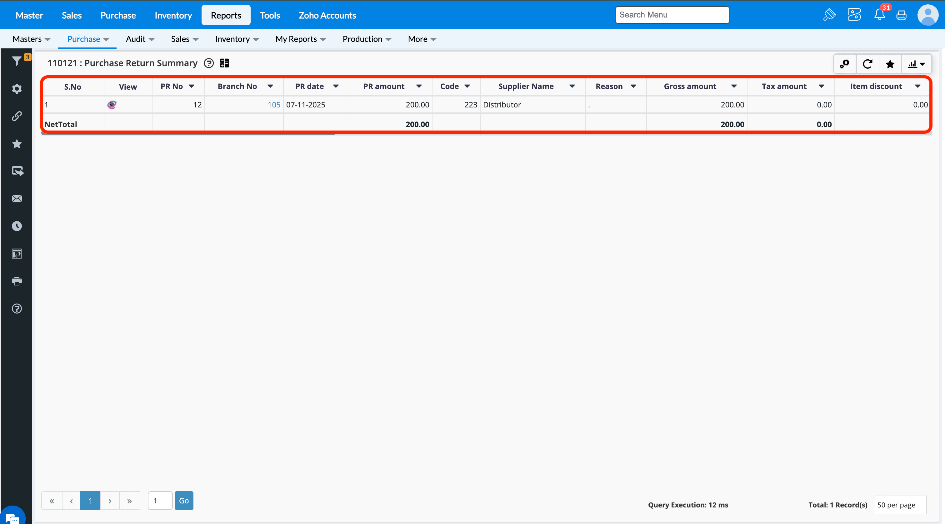Open the help icon next to the report title
This screenshot has height=524, width=945.
click(209, 63)
